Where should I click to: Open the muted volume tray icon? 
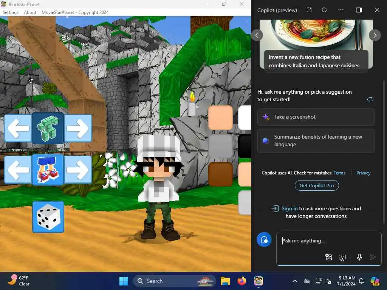pyautogui.click(x=328, y=281)
